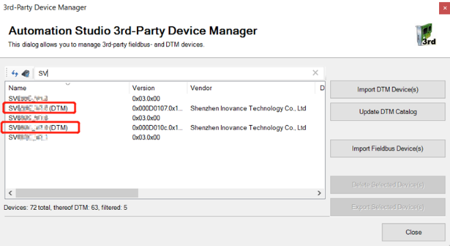This screenshot has height=246, width=450.
Task: Click the horizontal scrollbar thumb
Action: (77, 193)
